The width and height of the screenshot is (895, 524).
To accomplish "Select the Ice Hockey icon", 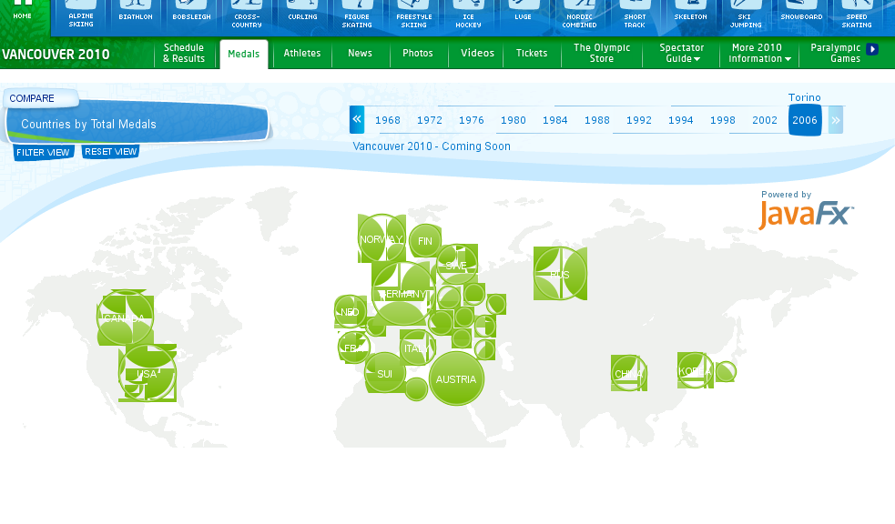I will [x=468, y=15].
